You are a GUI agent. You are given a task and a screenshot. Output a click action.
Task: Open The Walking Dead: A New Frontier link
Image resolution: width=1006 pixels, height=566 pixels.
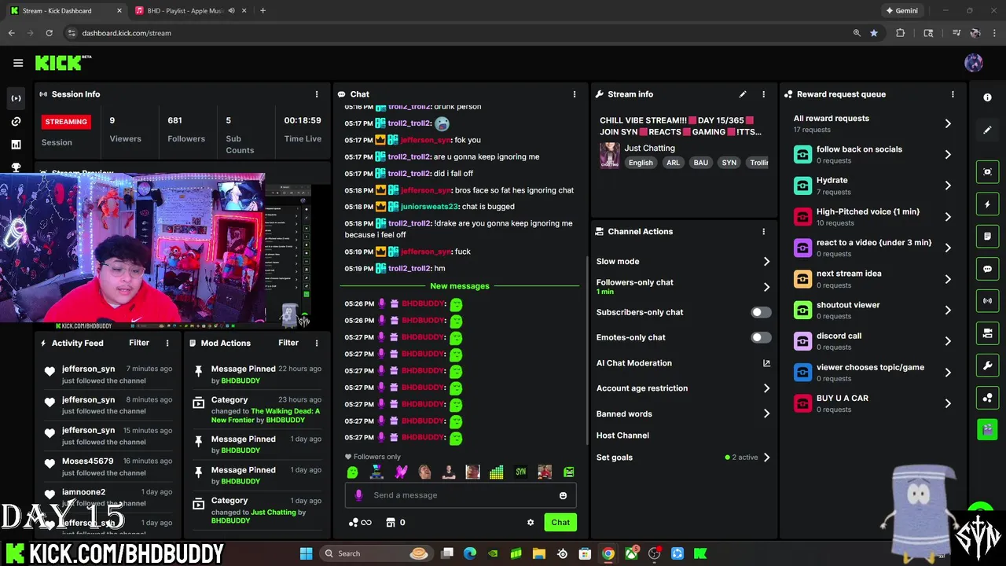tap(266, 416)
